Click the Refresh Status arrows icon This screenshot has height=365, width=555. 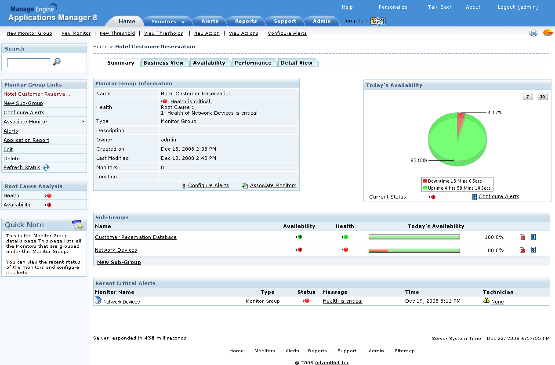coord(46,167)
